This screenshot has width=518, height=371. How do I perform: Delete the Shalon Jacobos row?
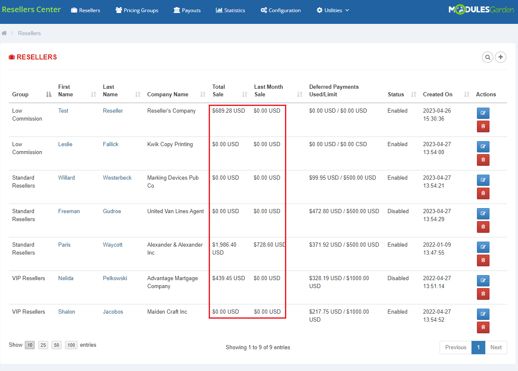(483, 327)
